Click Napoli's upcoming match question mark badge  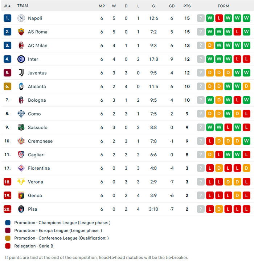(201, 18)
